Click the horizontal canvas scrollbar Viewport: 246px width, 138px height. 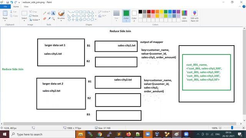pyautogui.click(x=120, y=123)
